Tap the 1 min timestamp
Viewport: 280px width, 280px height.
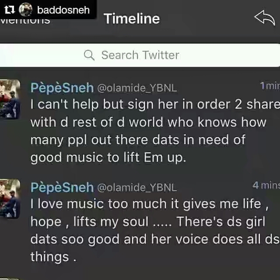coord(270,86)
